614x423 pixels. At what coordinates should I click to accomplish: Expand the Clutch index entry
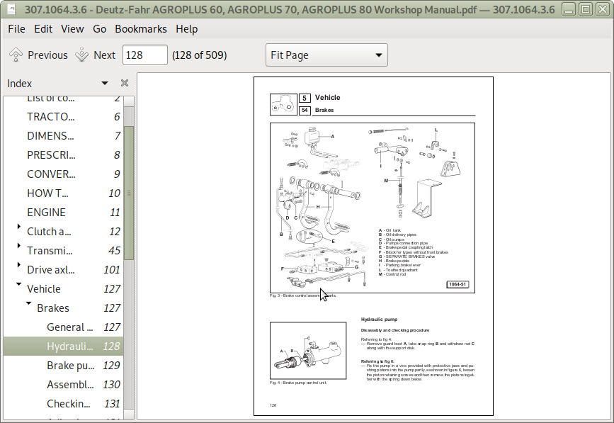pos(18,227)
